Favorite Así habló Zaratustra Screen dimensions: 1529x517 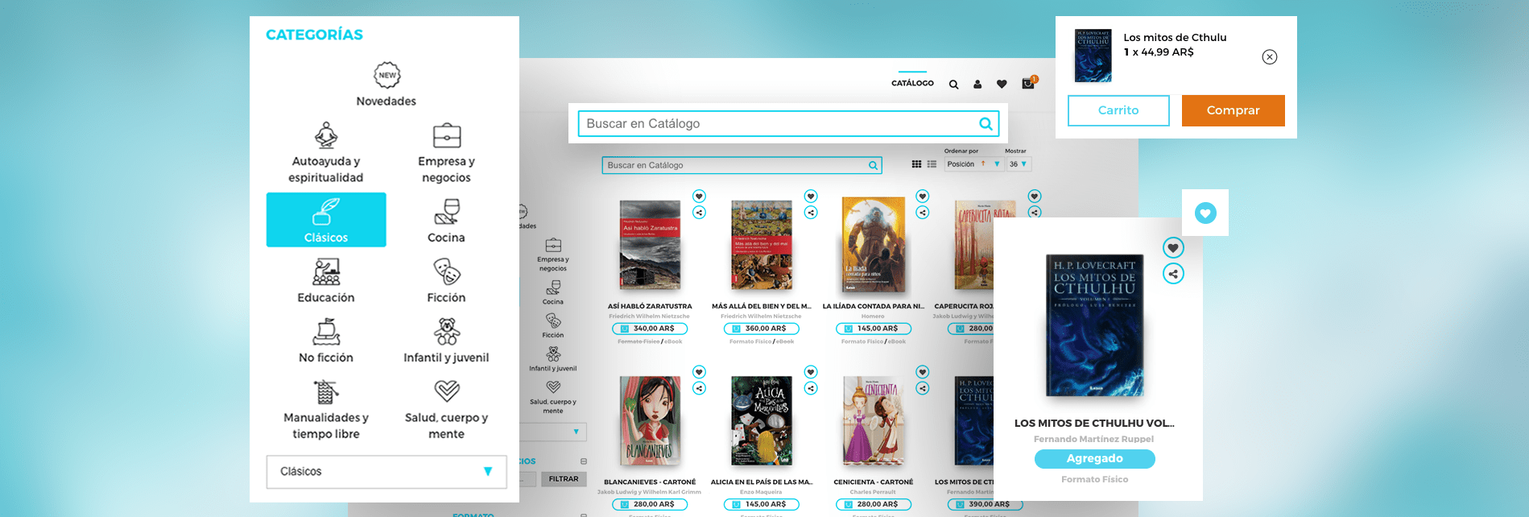[700, 196]
